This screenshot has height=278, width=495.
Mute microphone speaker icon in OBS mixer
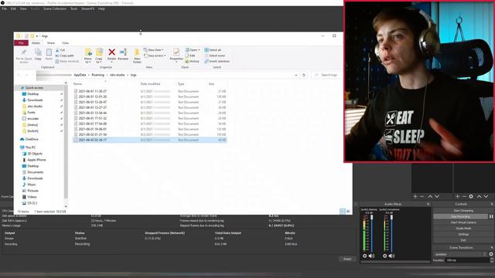(x=392, y=256)
